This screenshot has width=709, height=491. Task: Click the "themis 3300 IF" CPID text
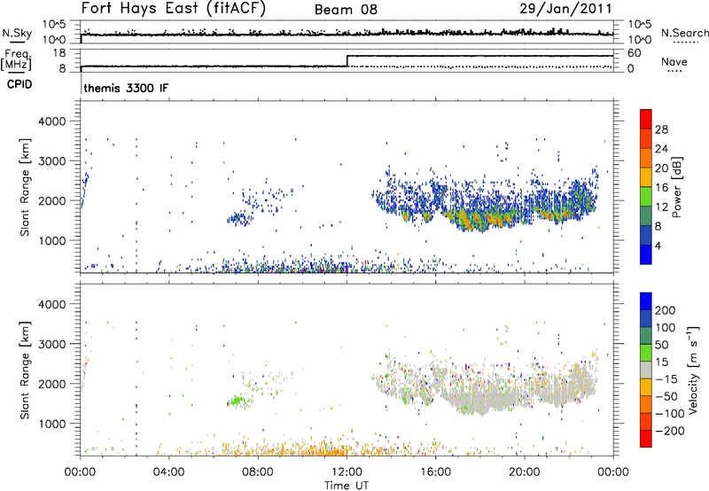126,88
